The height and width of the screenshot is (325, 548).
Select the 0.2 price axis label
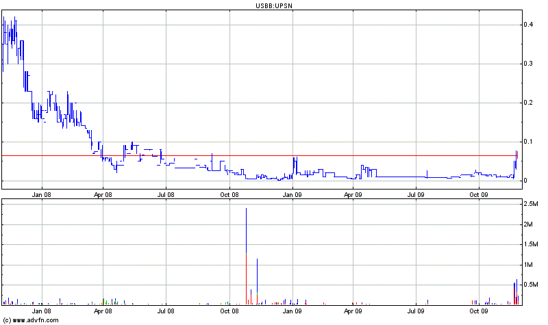(529, 103)
